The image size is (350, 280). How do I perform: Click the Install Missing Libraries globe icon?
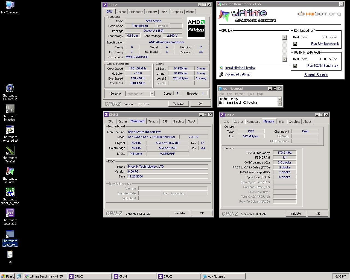coord(221,68)
